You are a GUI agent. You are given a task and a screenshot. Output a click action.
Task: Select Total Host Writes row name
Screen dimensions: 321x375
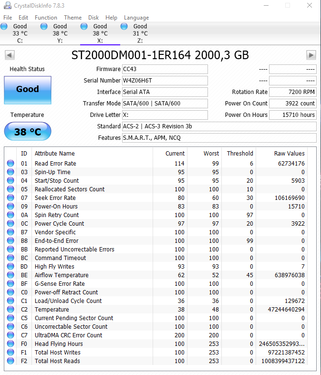(x=58, y=353)
